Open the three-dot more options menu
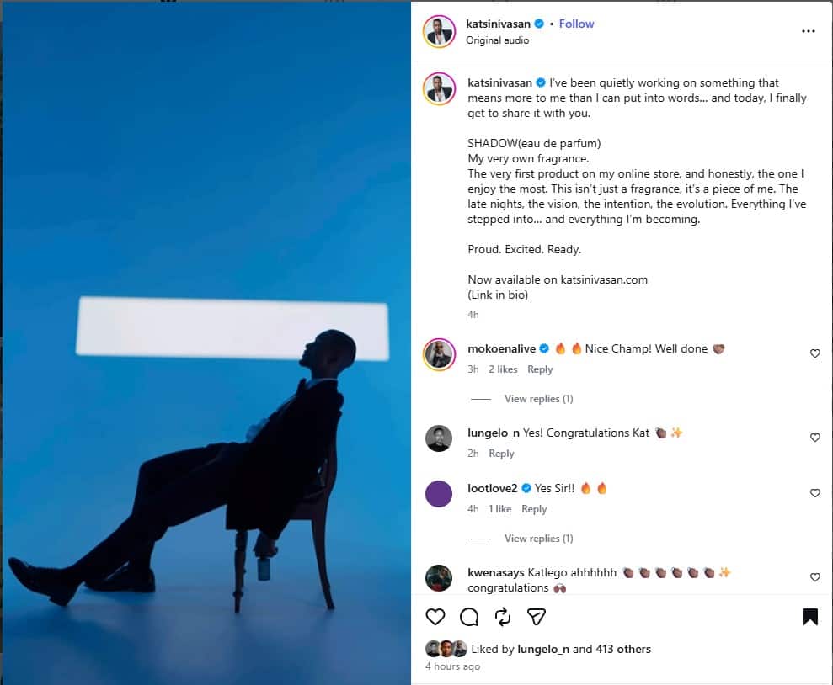Image resolution: width=833 pixels, height=685 pixels. point(808,31)
